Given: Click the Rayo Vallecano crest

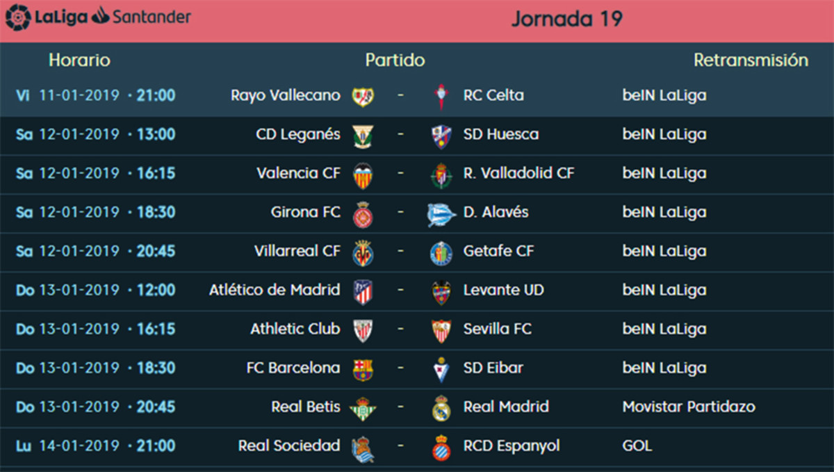Looking at the screenshot, I should pos(363,96).
